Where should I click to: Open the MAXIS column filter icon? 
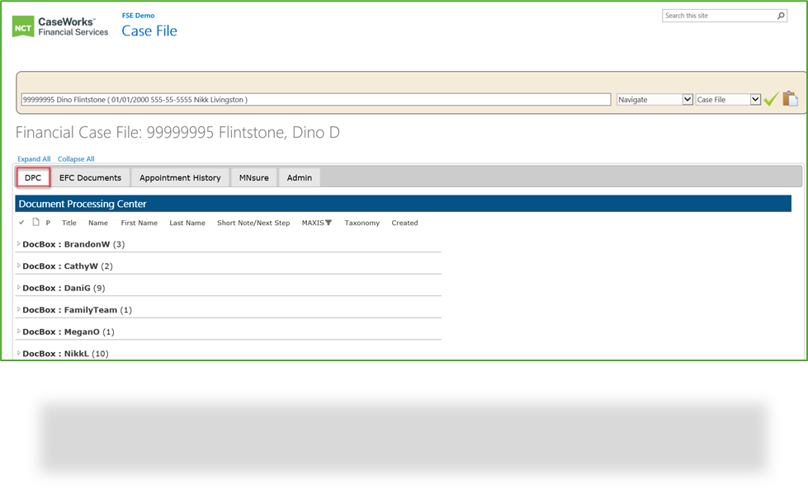coord(328,223)
